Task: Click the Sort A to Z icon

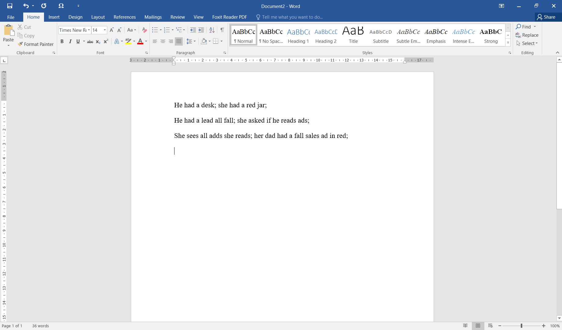Action: [x=212, y=30]
